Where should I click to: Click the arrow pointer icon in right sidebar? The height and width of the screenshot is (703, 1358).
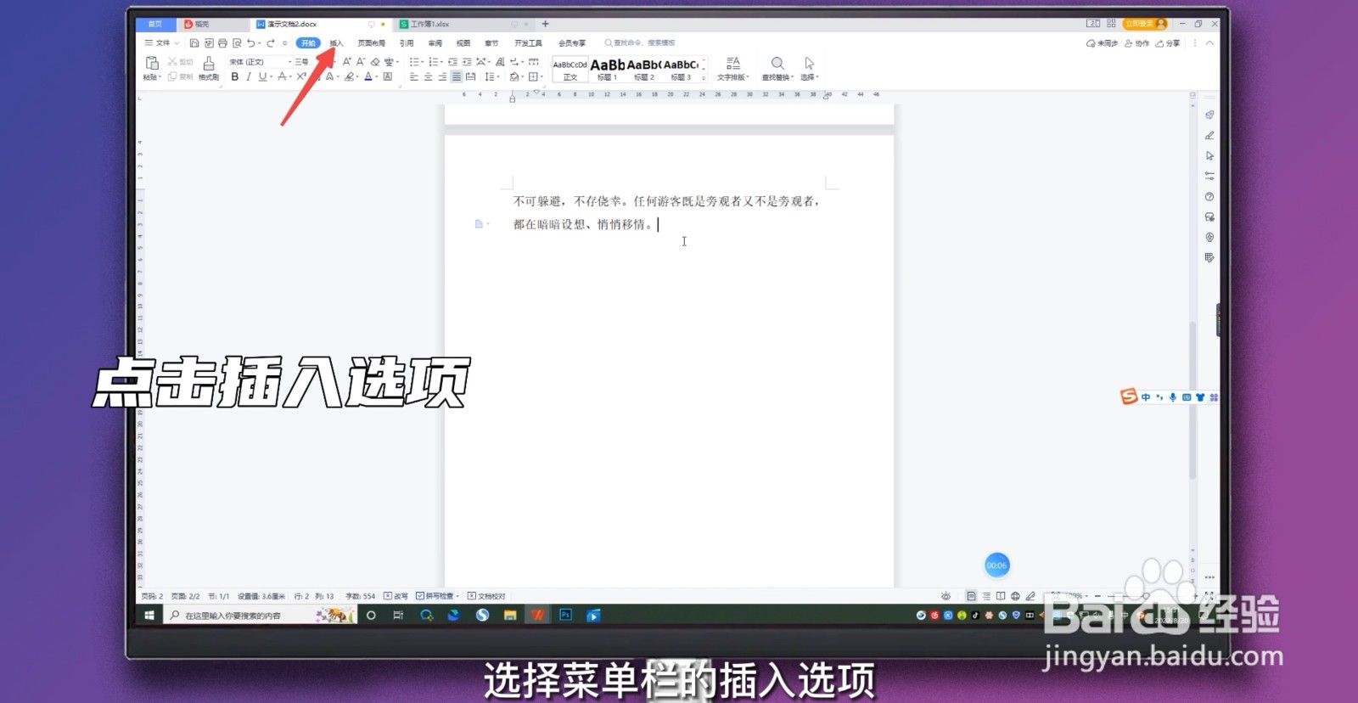(x=1209, y=155)
